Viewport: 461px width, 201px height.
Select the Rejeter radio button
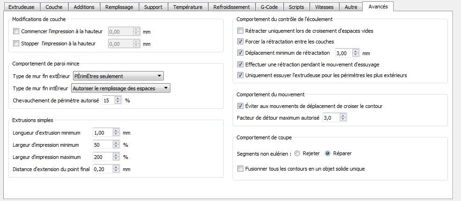point(297,153)
